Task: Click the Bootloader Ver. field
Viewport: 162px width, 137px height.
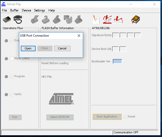Action: pyautogui.click(x=117, y=61)
